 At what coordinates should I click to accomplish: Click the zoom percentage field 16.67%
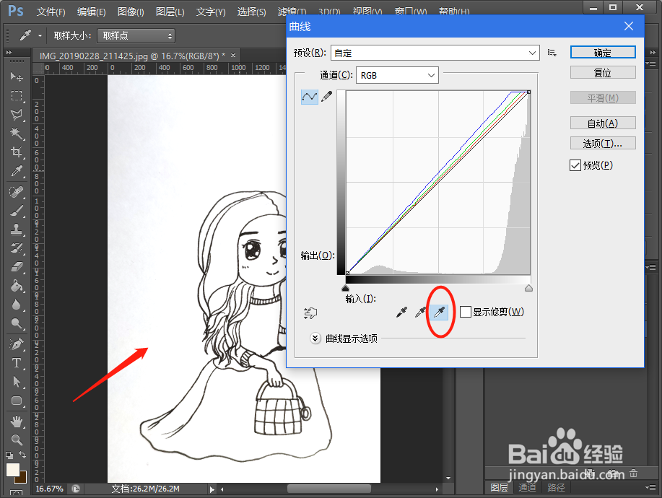coord(49,489)
